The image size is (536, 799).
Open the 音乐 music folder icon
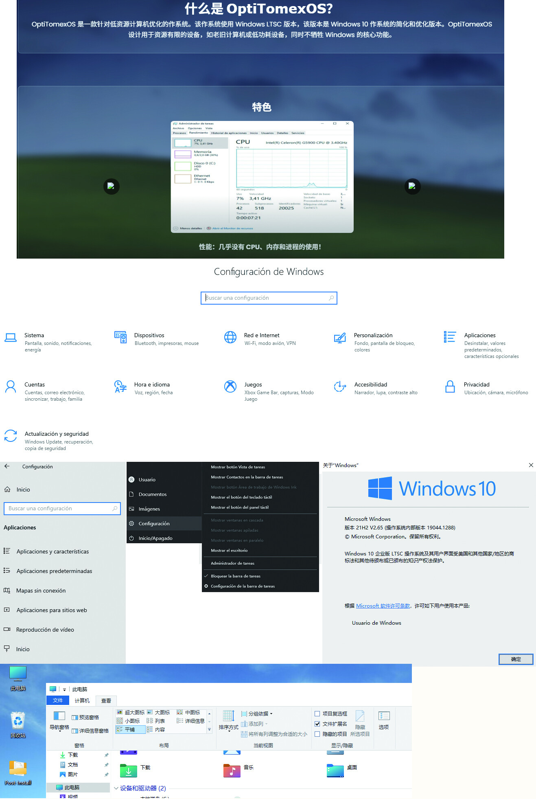tap(232, 770)
